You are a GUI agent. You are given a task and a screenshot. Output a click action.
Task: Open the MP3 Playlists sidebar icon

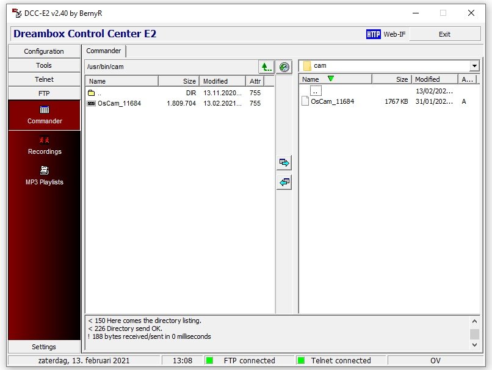tap(45, 171)
